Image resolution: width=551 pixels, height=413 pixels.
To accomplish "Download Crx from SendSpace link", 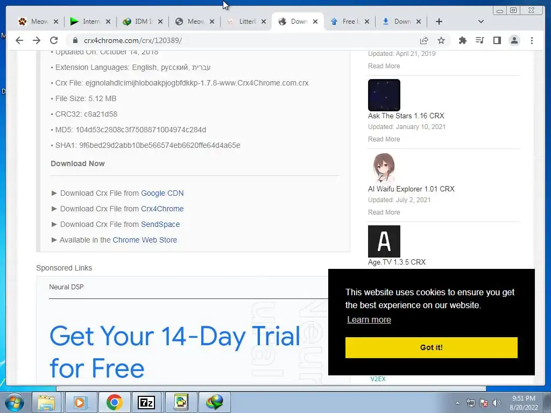I will (160, 224).
